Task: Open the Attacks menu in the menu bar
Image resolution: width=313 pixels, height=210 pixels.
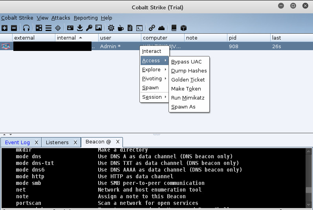Action: tap(60, 18)
